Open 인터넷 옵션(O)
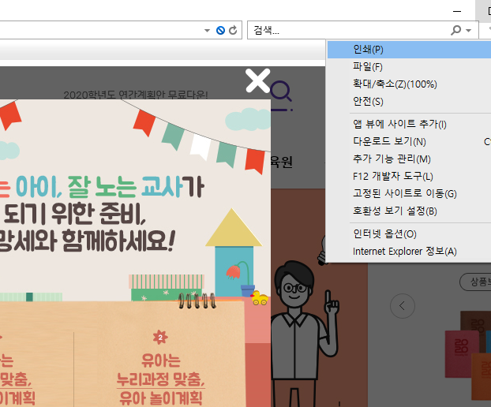Image resolution: width=491 pixels, height=407 pixels. tap(409, 234)
